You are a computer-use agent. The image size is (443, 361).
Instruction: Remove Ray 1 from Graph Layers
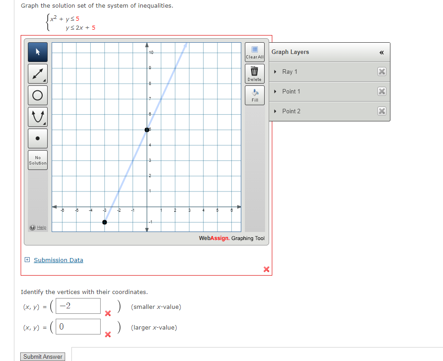[381, 71]
